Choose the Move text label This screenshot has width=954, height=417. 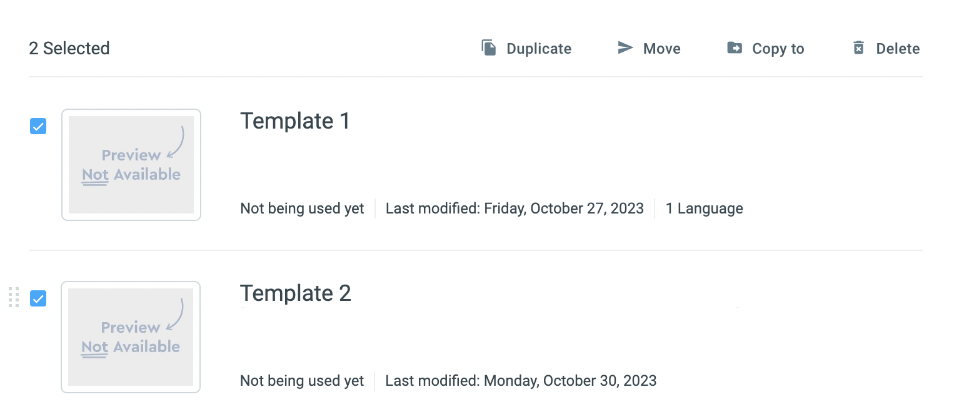(661, 49)
